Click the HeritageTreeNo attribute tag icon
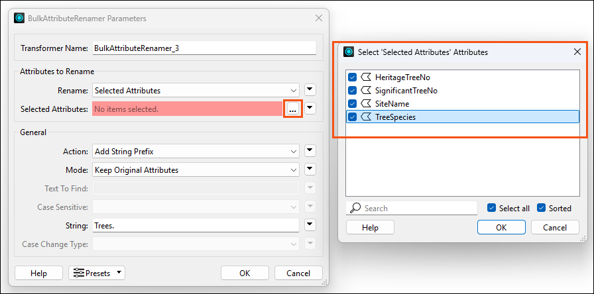Screen dimensions: 594x294 (365, 77)
